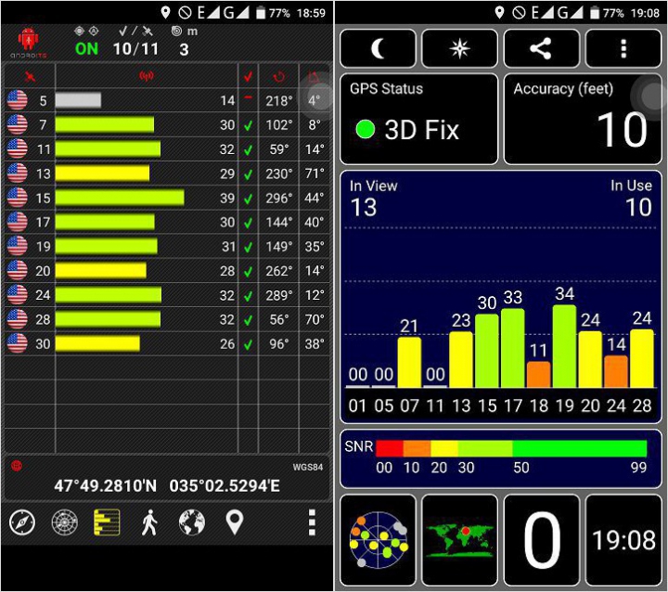Open the green world map tile
The height and width of the screenshot is (592, 668).
tap(460, 539)
